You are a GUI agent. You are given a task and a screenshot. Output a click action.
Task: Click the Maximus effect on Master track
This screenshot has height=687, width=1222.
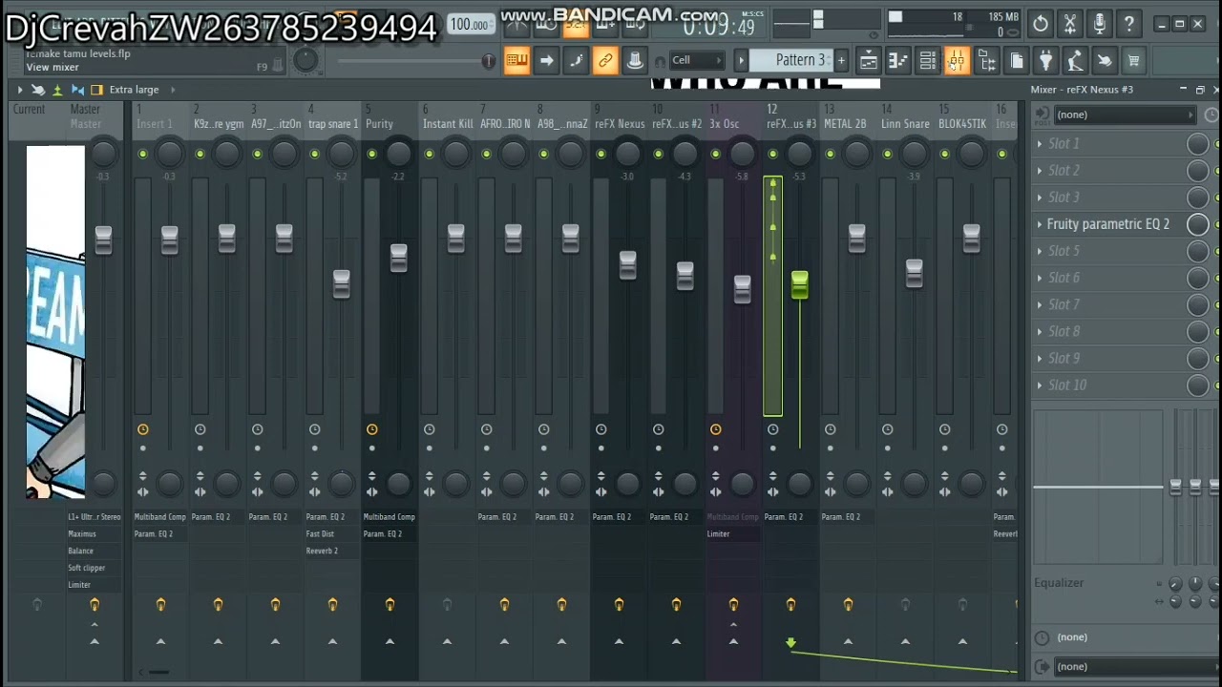pyautogui.click(x=82, y=534)
